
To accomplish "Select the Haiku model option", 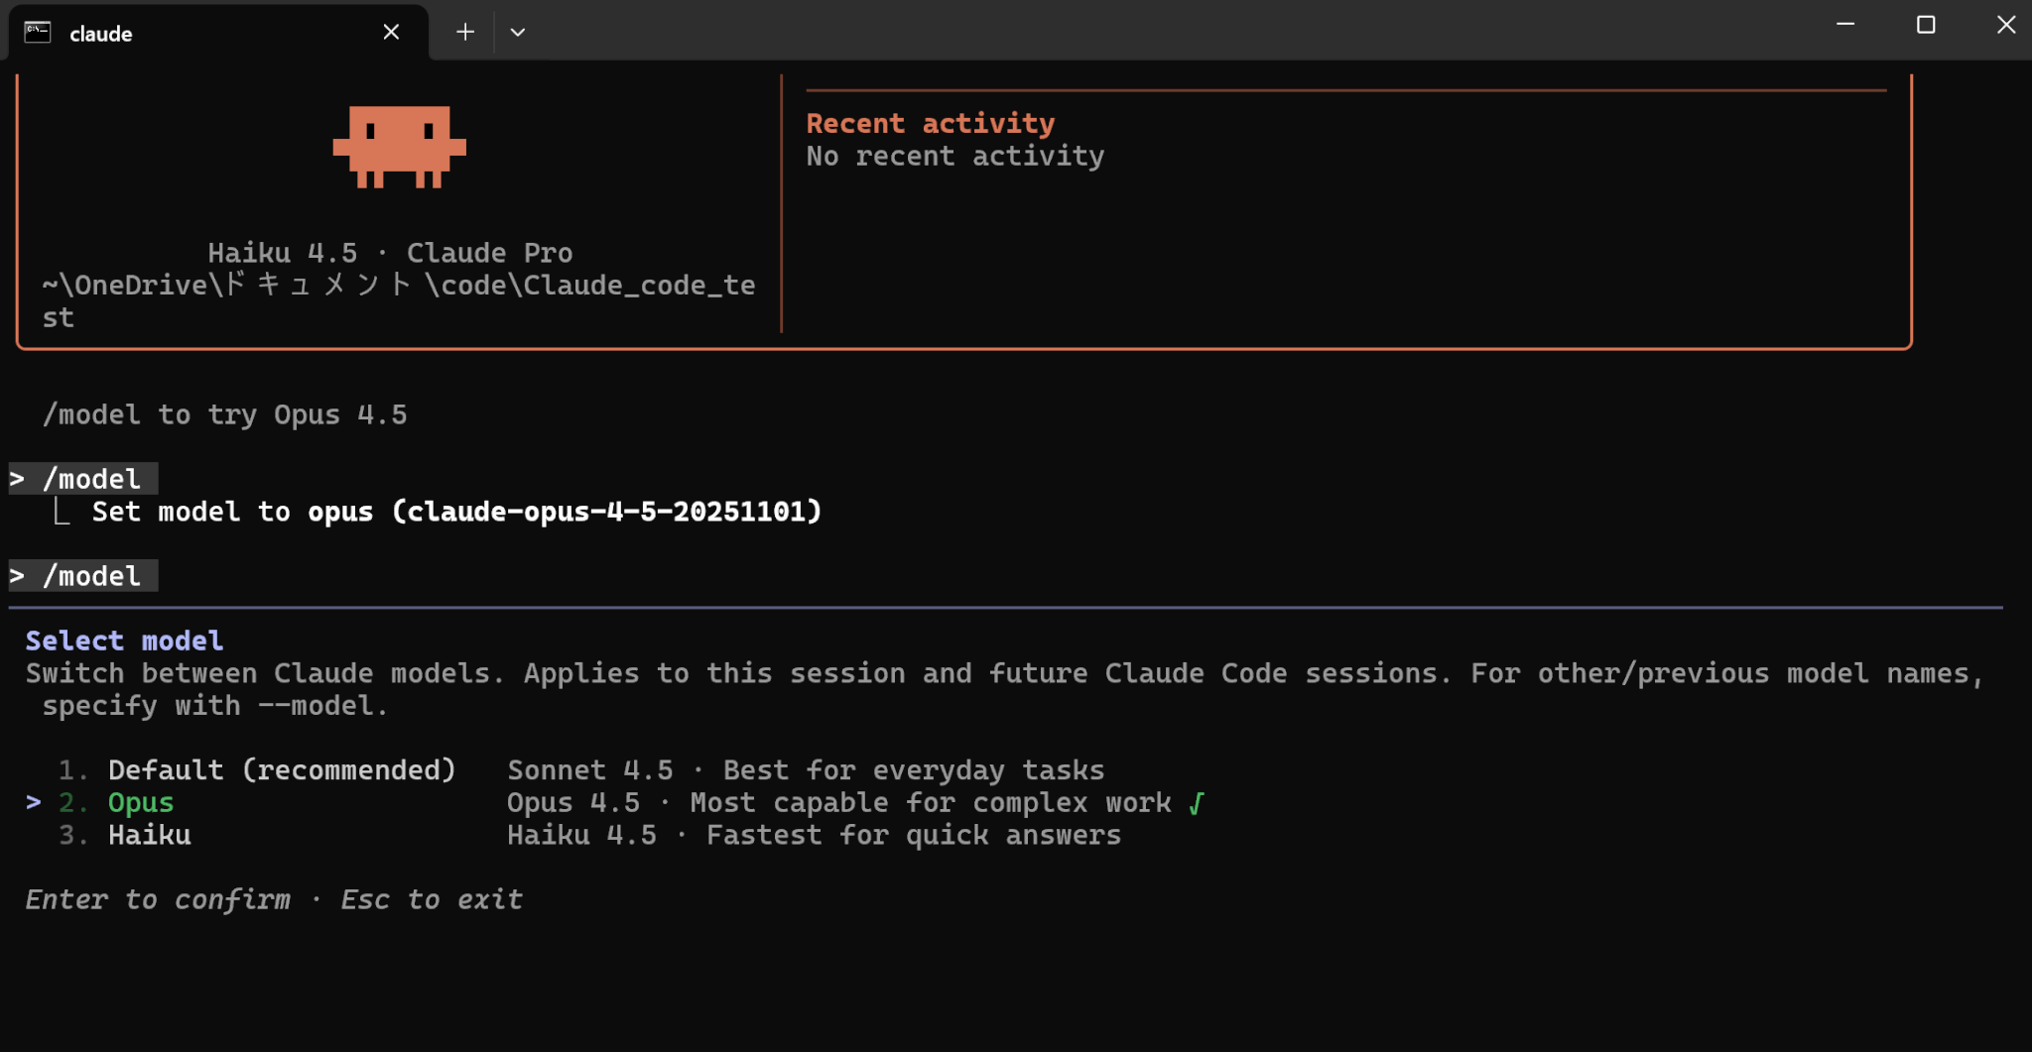I will pyautogui.click(x=150, y=836).
